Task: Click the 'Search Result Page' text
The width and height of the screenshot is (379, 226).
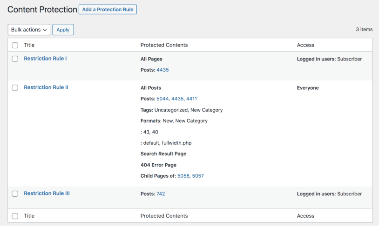Action: coord(163,154)
